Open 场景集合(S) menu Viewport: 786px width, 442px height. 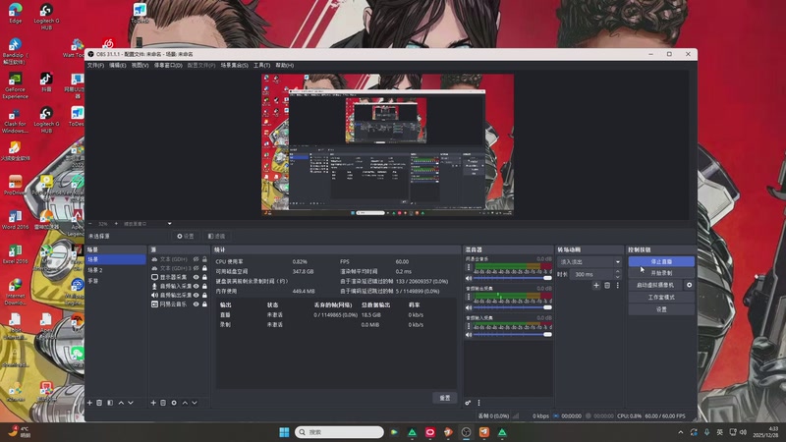click(x=235, y=65)
